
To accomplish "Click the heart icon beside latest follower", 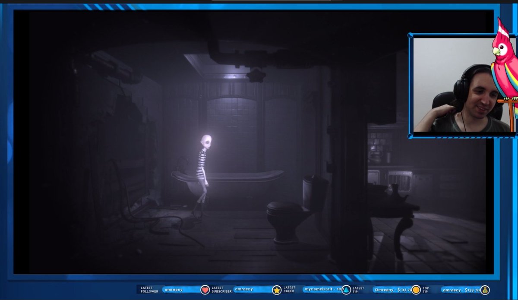I will coord(205,290).
